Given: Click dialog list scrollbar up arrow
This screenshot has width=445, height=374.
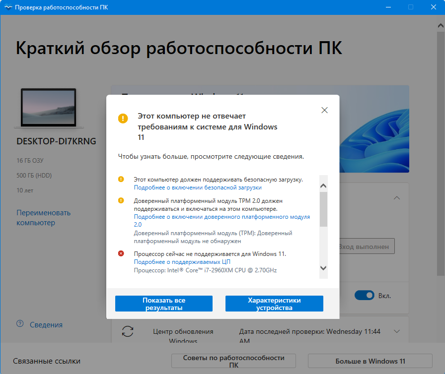Looking at the screenshot, I should 323,186.
